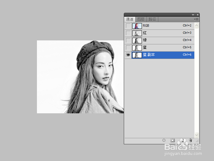
Task: Click the Ctrl+4 shortcut label
Action: click(187, 40)
